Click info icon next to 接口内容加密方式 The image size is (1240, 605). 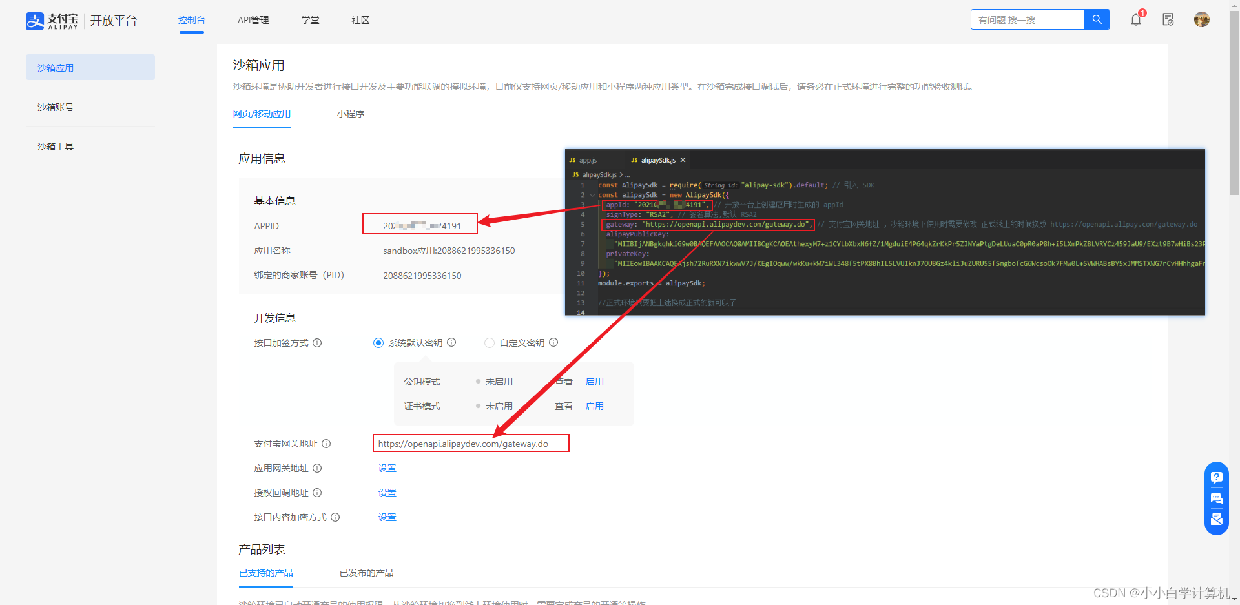pos(335,517)
